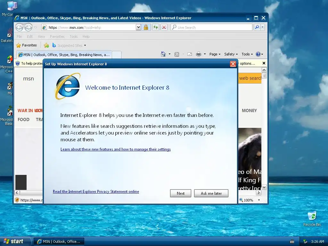
Task: Open the View menu
Action: [41, 37]
